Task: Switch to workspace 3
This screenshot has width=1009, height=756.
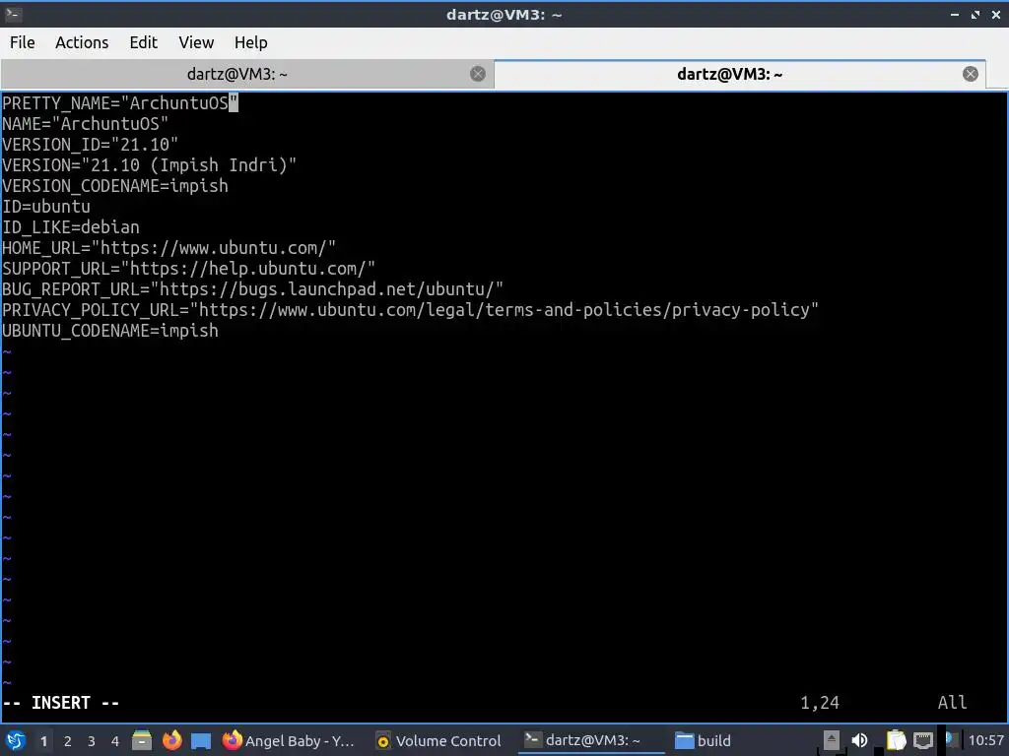Action: 91,741
